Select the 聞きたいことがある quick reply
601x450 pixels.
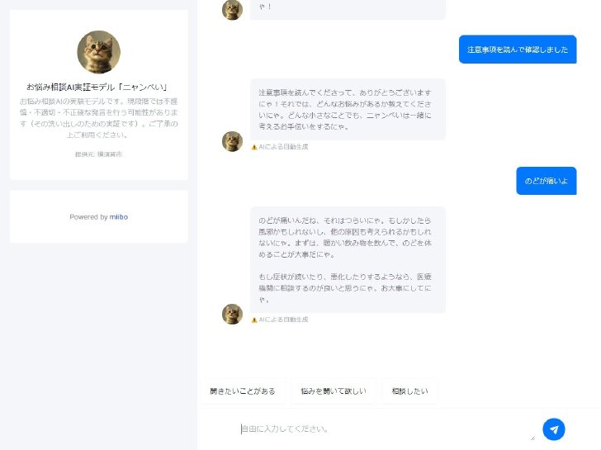[x=243, y=391]
